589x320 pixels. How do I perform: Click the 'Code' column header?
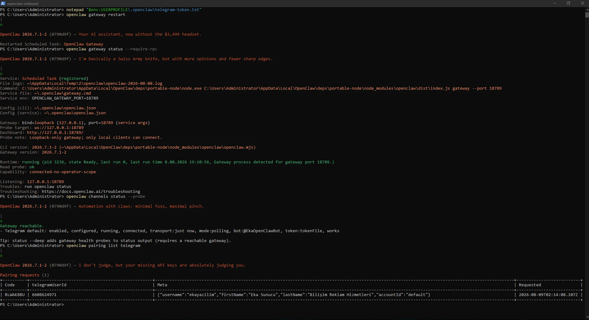10,285
